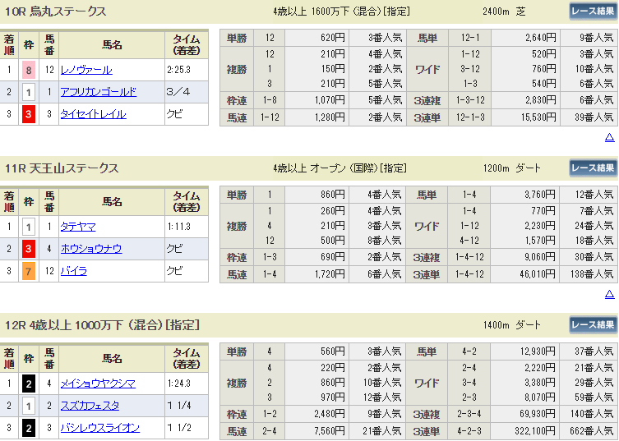
Task: Click black frame 2 badge for バシレウスライオン
Action: coord(29,428)
